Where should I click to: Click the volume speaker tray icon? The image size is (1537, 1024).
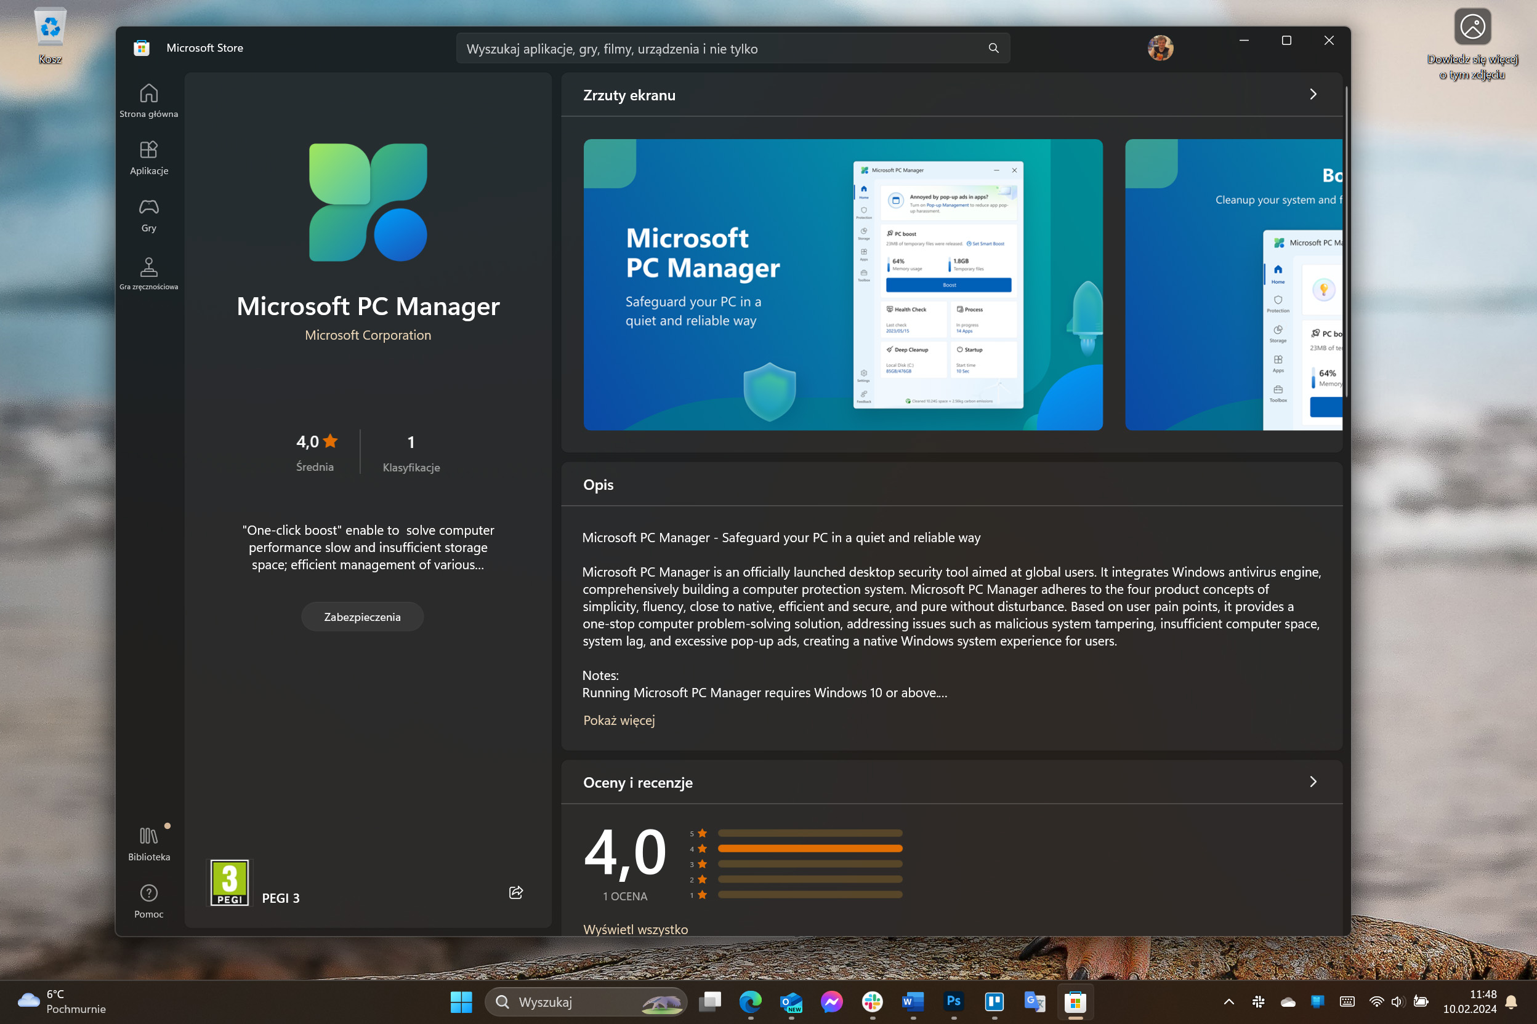pyautogui.click(x=1398, y=1002)
